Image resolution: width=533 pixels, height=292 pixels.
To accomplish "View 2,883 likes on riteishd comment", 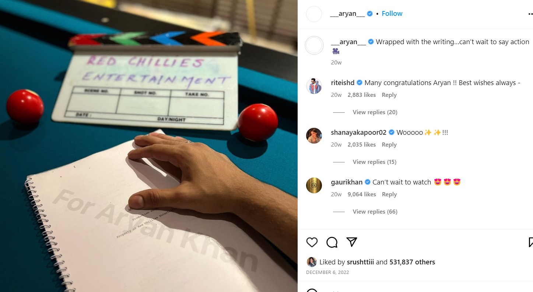I will pyautogui.click(x=362, y=95).
